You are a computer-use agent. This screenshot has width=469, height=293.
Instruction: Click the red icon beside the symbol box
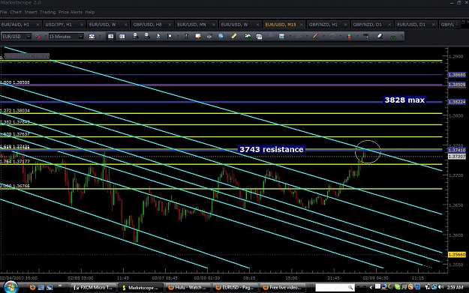click(x=38, y=37)
